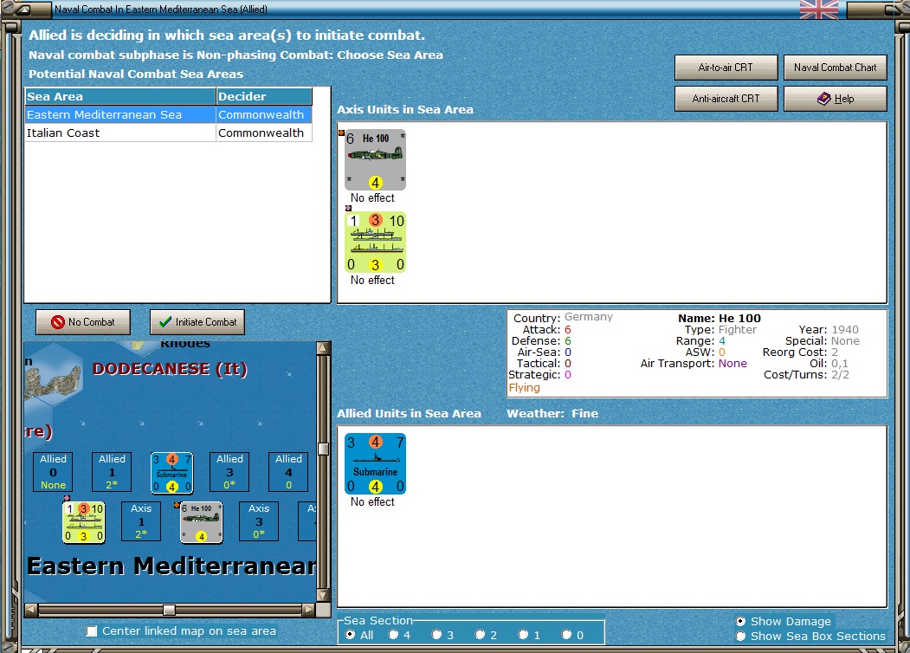
Task: Click yellow convoy counter on the map
Action: [84, 522]
